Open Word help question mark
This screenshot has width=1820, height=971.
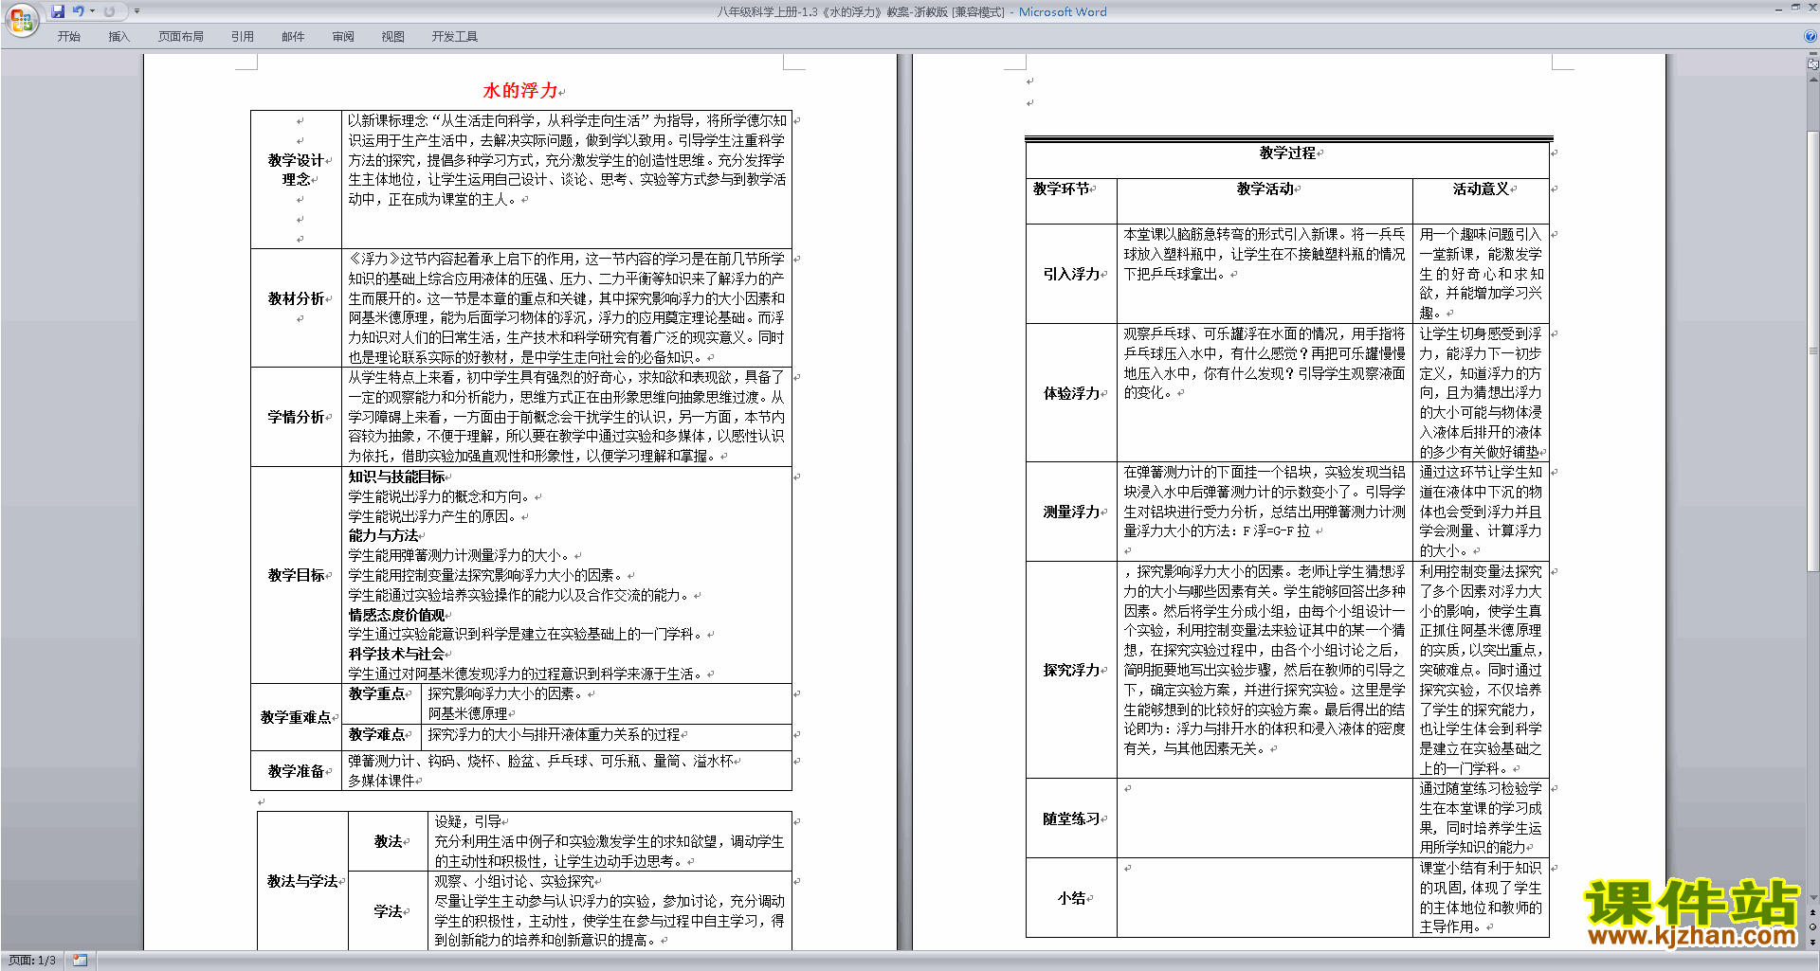[x=1811, y=37]
